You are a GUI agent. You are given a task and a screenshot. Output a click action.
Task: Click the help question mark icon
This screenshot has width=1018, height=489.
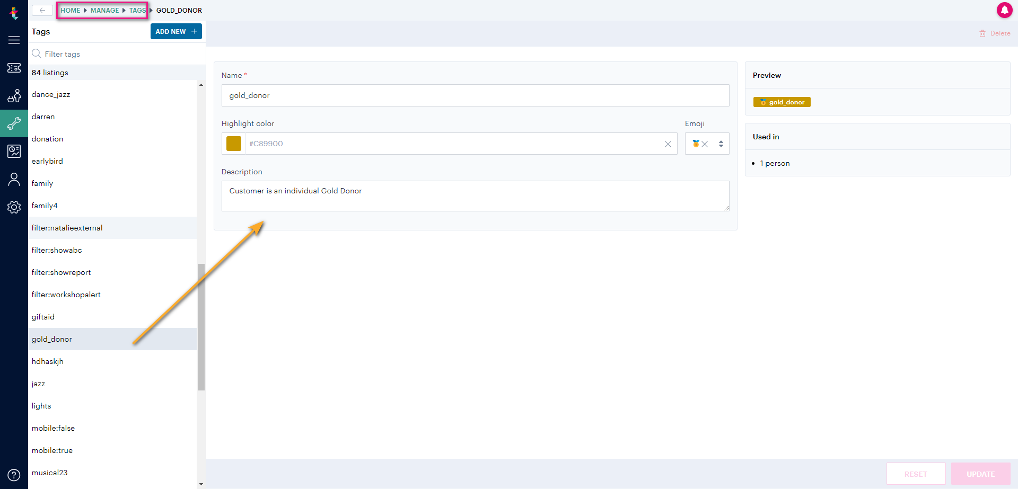tap(14, 475)
